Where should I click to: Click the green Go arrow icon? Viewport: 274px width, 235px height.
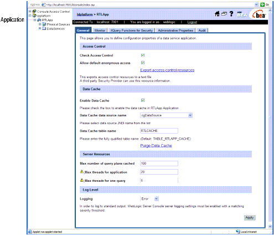262,4
